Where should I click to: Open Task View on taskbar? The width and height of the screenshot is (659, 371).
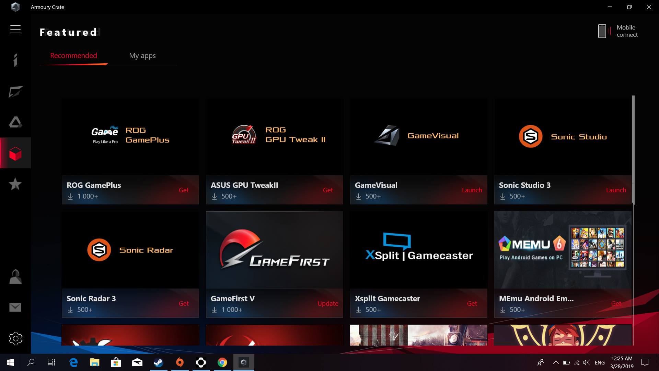coord(51,362)
